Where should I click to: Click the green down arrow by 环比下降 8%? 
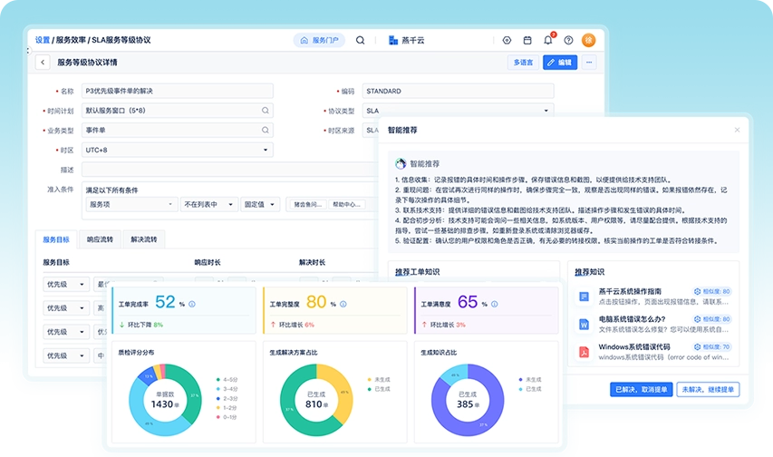pyautogui.click(x=121, y=325)
